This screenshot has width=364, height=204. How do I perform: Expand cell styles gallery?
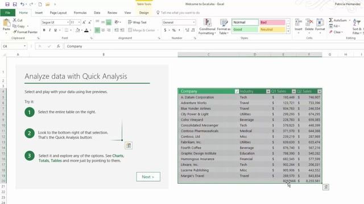(x=288, y=31)
